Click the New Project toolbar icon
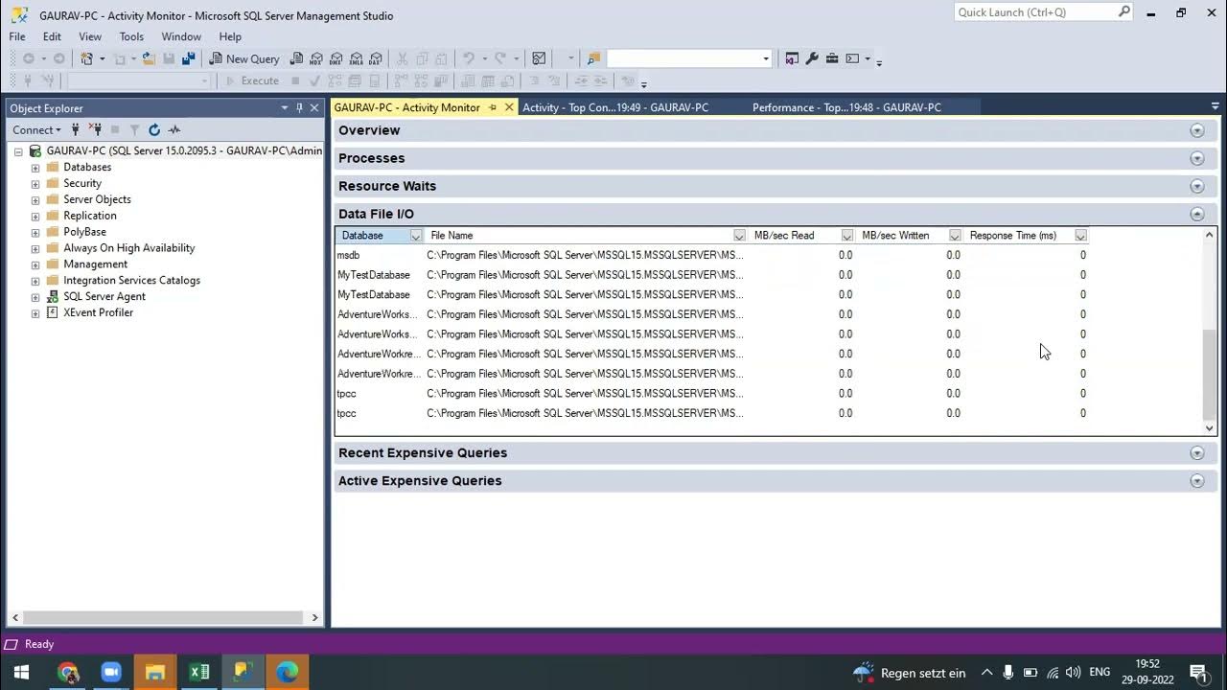 [x=87, y=58]
